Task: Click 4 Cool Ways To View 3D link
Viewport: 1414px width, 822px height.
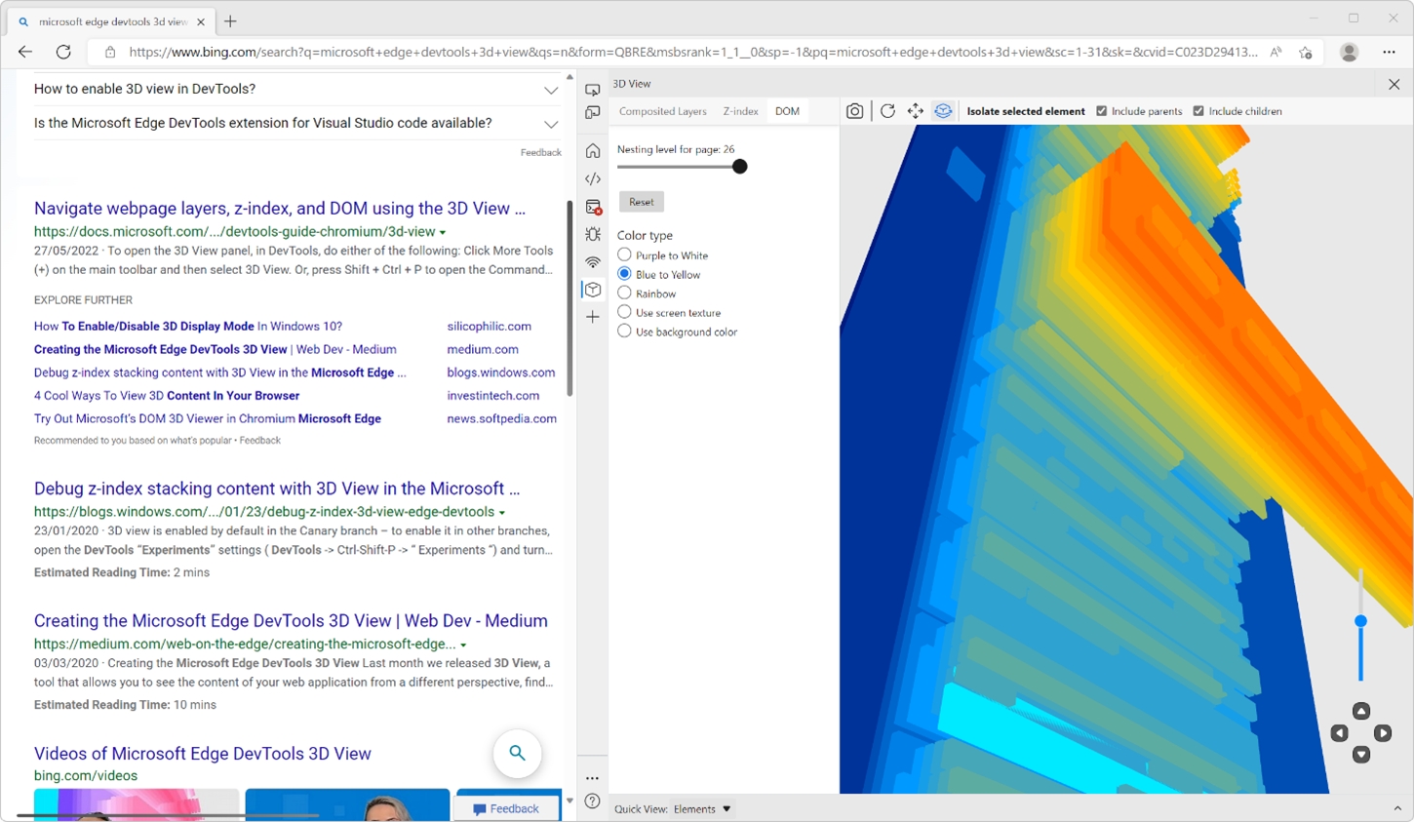Action: coord(167,396)
